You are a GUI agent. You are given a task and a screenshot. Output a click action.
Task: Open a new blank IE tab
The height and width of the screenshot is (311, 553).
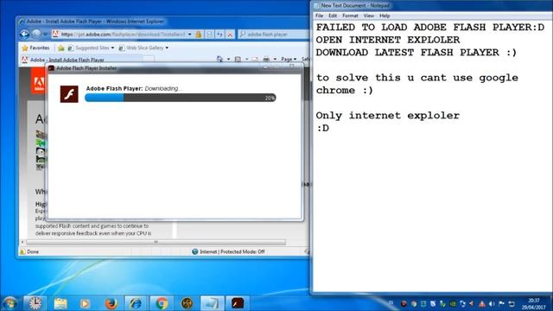(148, 60)
